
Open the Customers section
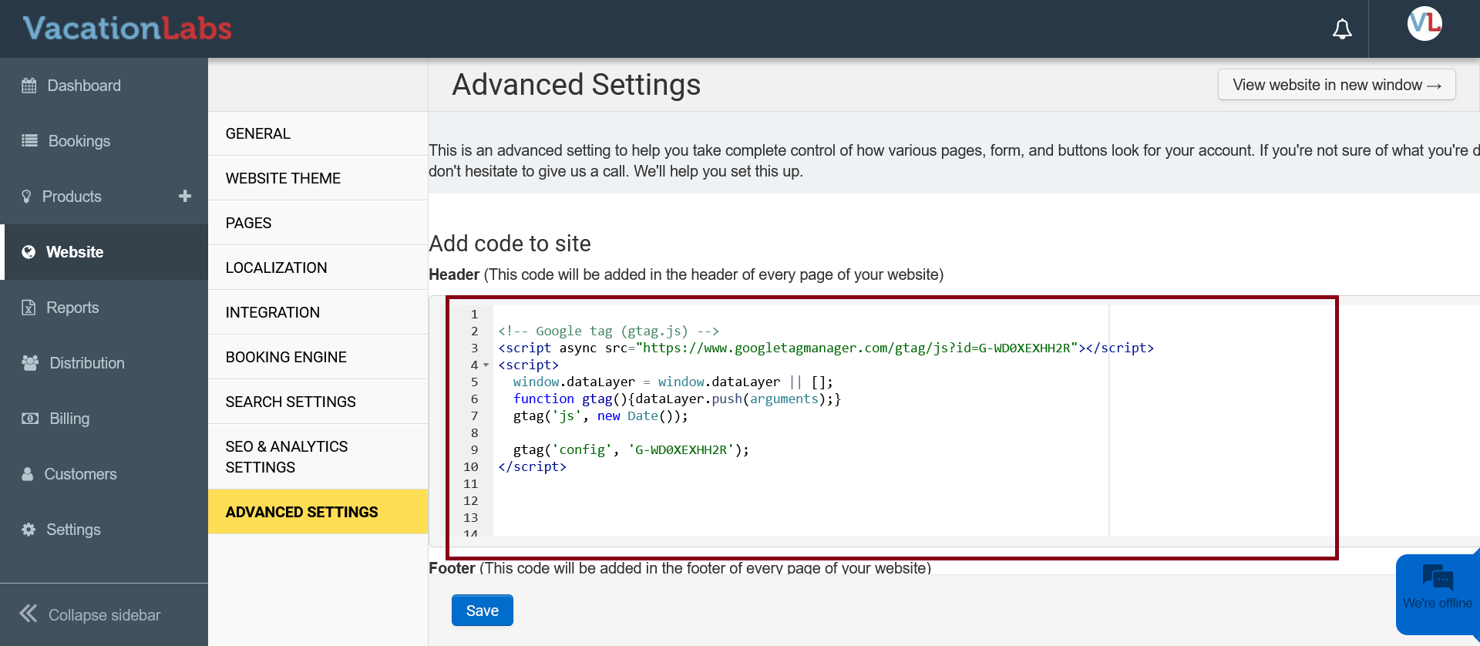click(x=80, y=474)
